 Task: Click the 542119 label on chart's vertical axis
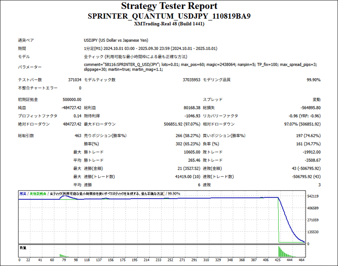(313, 196)
